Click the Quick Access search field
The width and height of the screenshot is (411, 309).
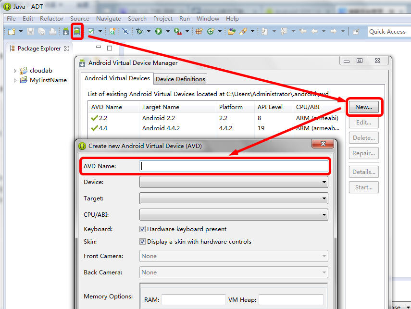(x=389, y=31)
